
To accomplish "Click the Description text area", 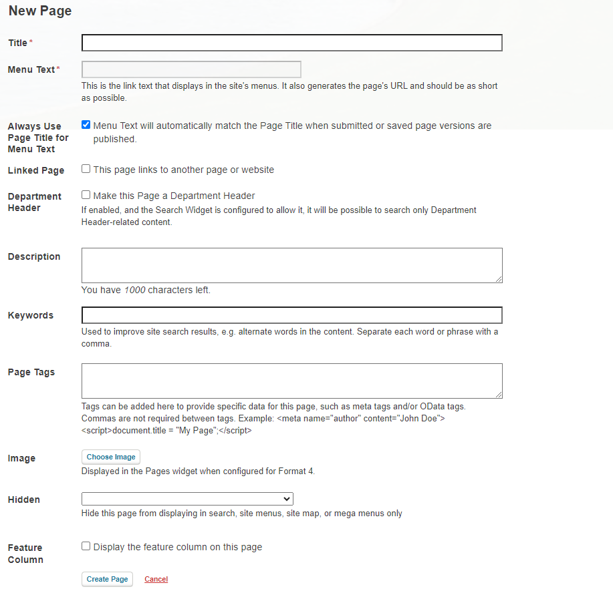I will (x=291, y=265).
